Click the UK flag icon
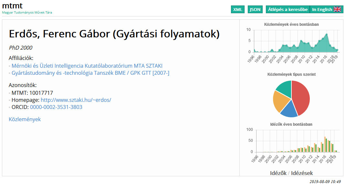 pyautogui.click(x=337, y=9)
